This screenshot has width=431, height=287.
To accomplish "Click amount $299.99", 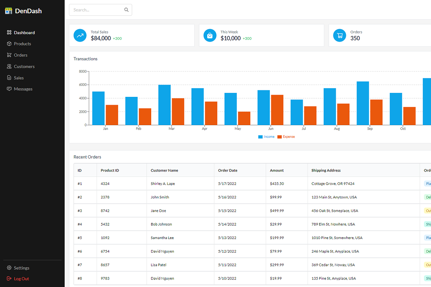I will pyautogui.click(x=277, y=265).
